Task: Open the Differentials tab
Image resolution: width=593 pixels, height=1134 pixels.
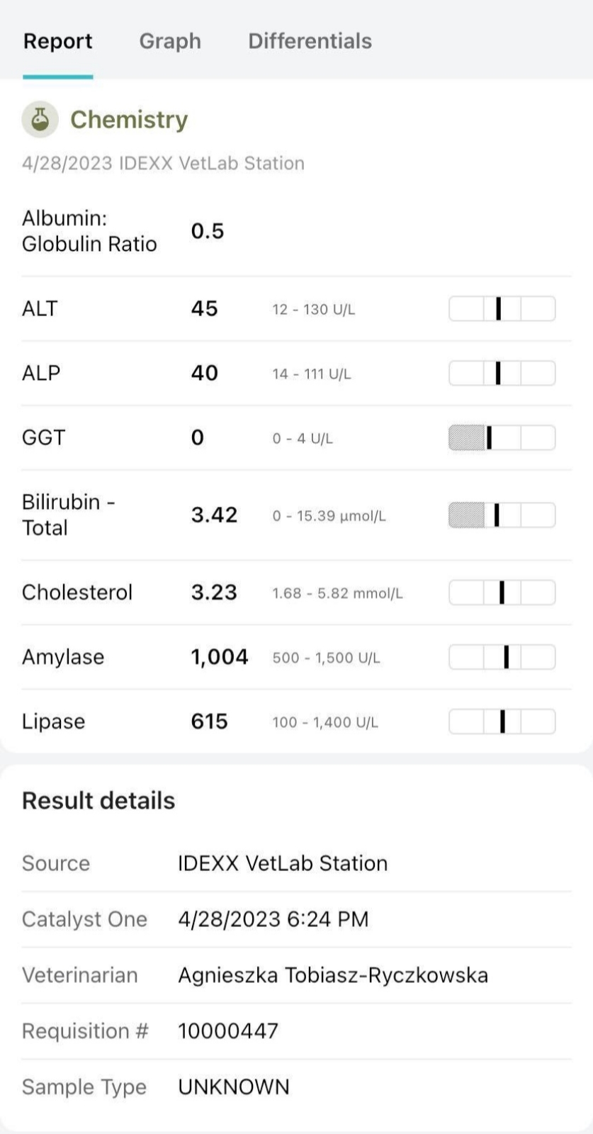Action: pyautogui.click(x=310, y=41)
